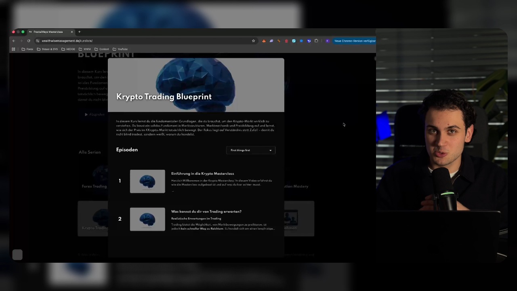Open the Content bookmarks folder
This screenshot has width=517, height=291.
pyautogui.click(x=101, y=49)
